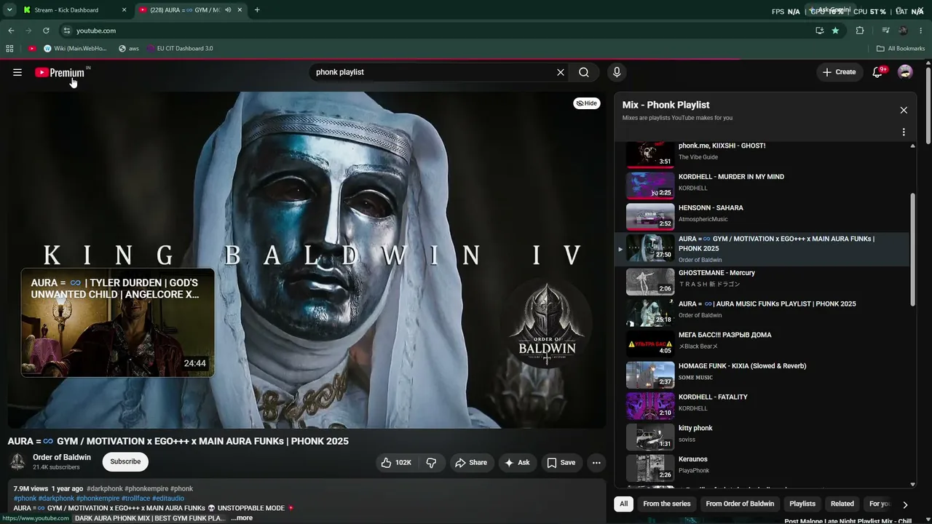Open a new browser tab
Image resolution: width=932 pixels, height=524 pixels.
pos(257,10)
